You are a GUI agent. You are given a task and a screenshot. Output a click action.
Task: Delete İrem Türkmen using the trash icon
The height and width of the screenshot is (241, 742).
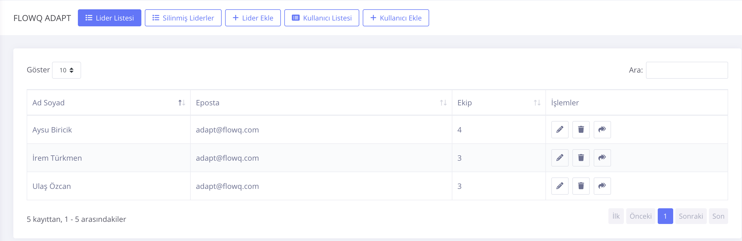tap(581, 158)
